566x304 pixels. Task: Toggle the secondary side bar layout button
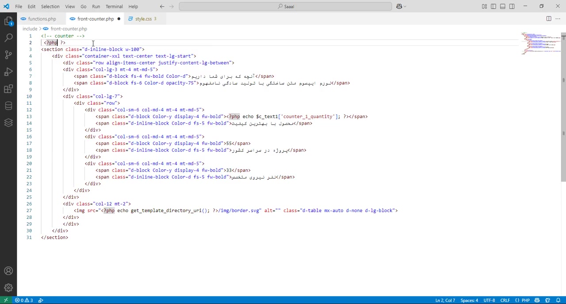512,6
